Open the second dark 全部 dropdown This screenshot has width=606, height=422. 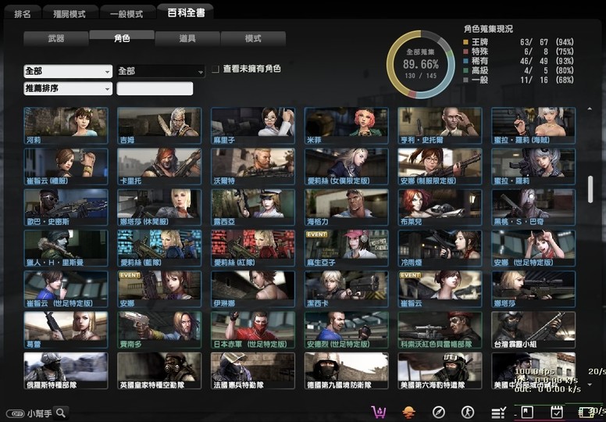(x=160, y=71)
